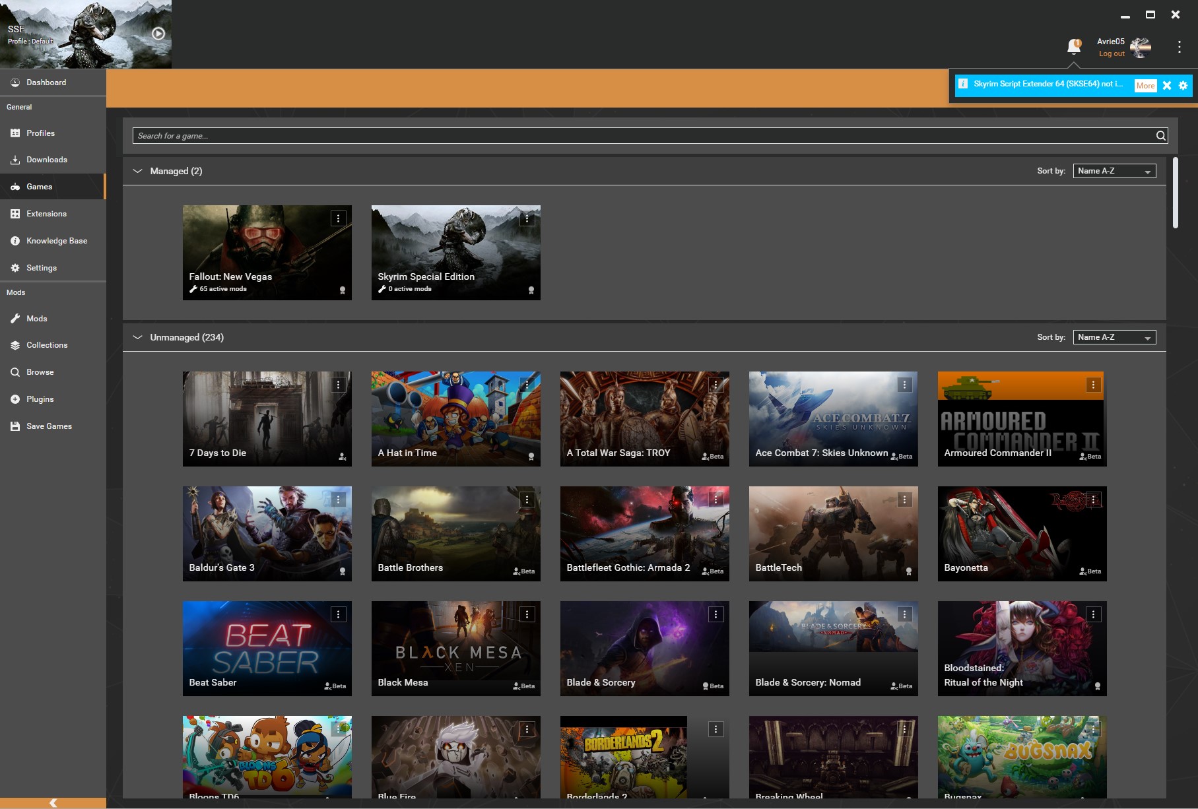Open the Extensions page
Image resolution: width=1198 pixels, height=809 pixels.
pyautogui.click(x=53, y=214)
